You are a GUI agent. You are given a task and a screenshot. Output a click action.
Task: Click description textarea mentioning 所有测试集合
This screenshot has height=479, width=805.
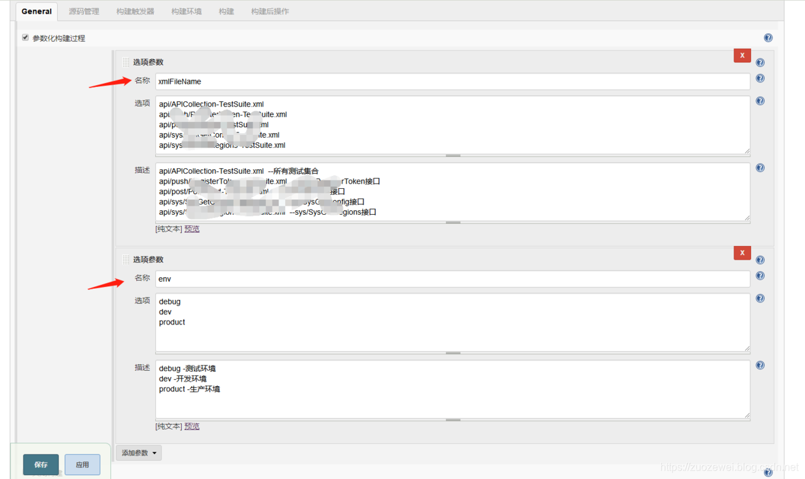[x=452, y=192]
